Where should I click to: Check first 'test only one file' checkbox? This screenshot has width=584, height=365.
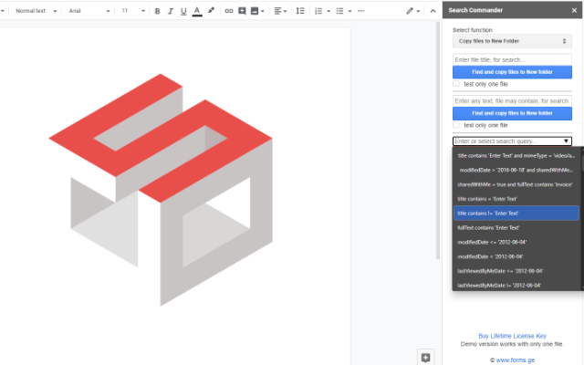(x=456, y=84)
